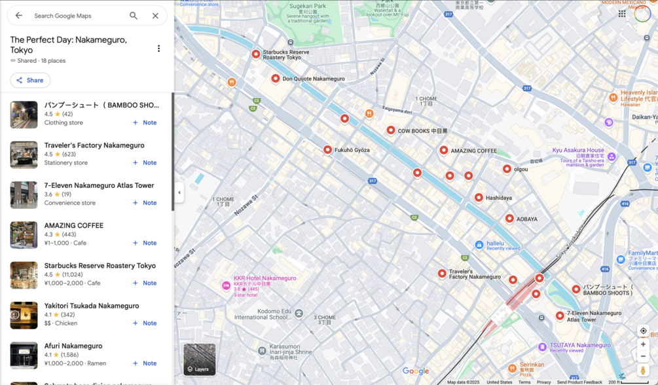658x385 pixels.
Task: Click AOBAYA map pin
Action: tap(509, 219)
